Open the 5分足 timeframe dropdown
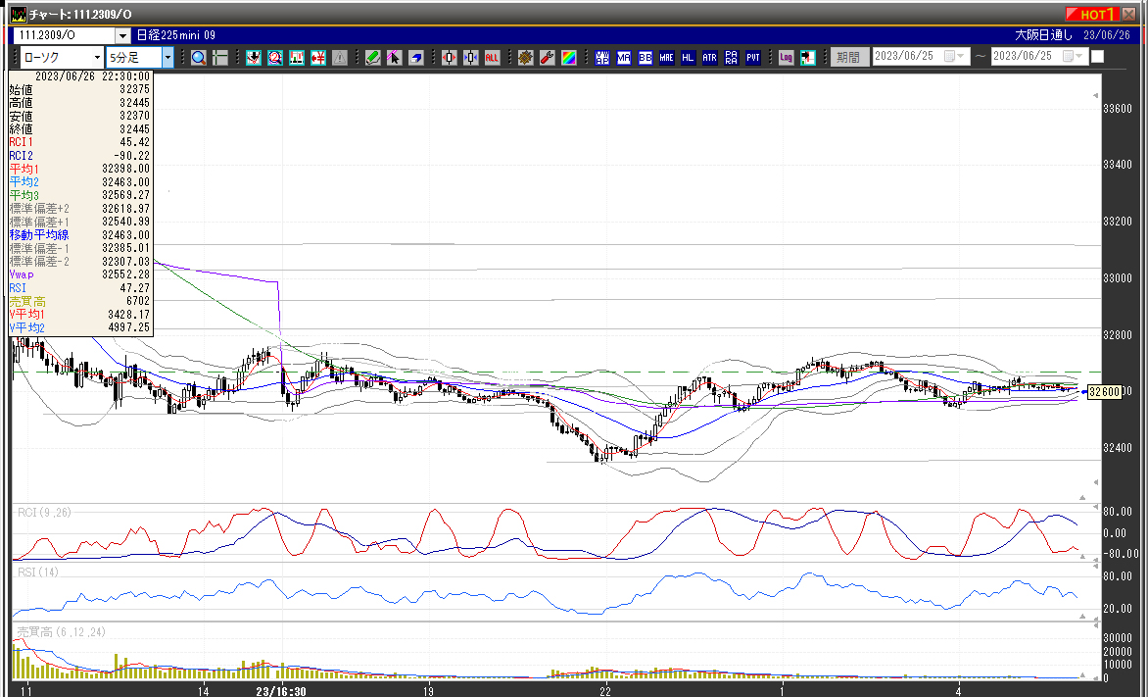1148x697 pixels. [x=167, y=57]
